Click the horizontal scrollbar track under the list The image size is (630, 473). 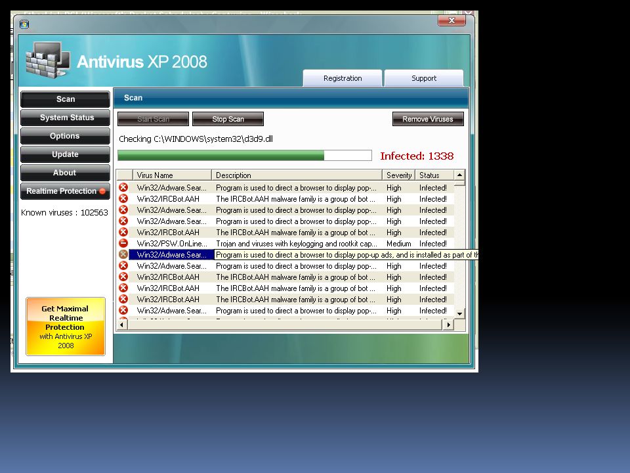point(285,325)
